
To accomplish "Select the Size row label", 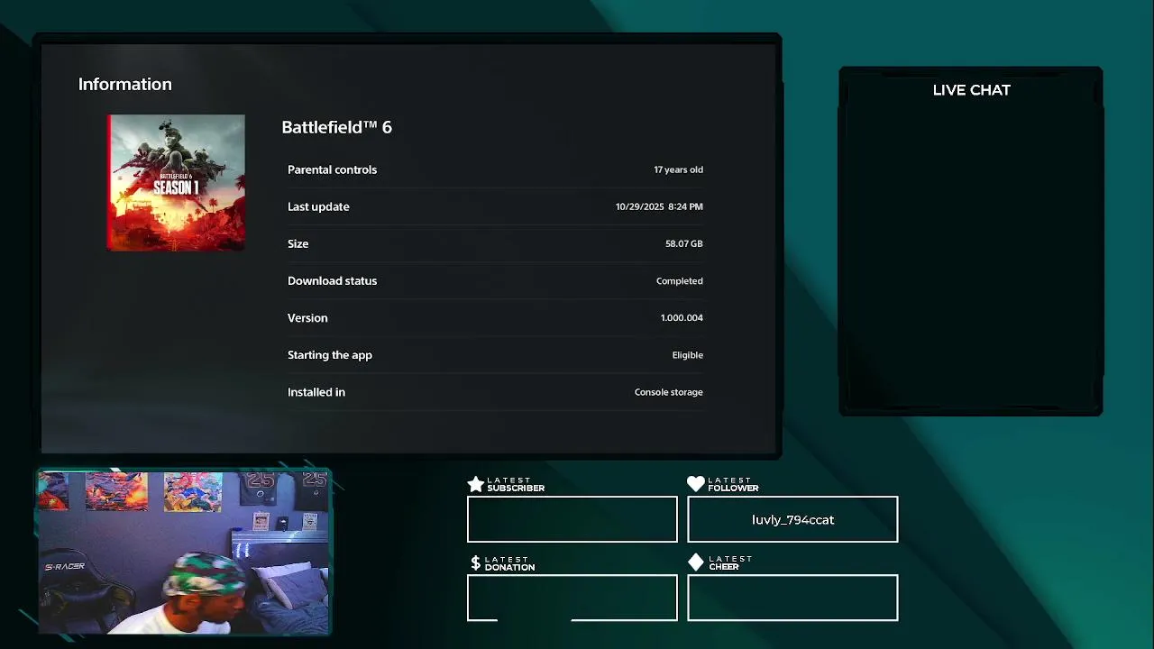I will 298,243.
